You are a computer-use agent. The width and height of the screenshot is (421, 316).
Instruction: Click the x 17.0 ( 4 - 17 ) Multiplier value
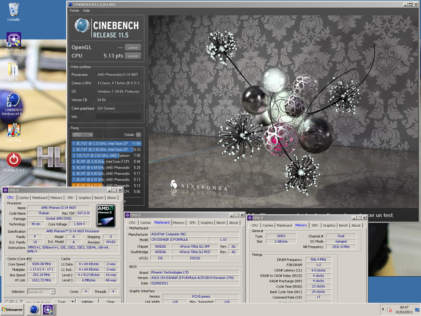tap(41, 269)
